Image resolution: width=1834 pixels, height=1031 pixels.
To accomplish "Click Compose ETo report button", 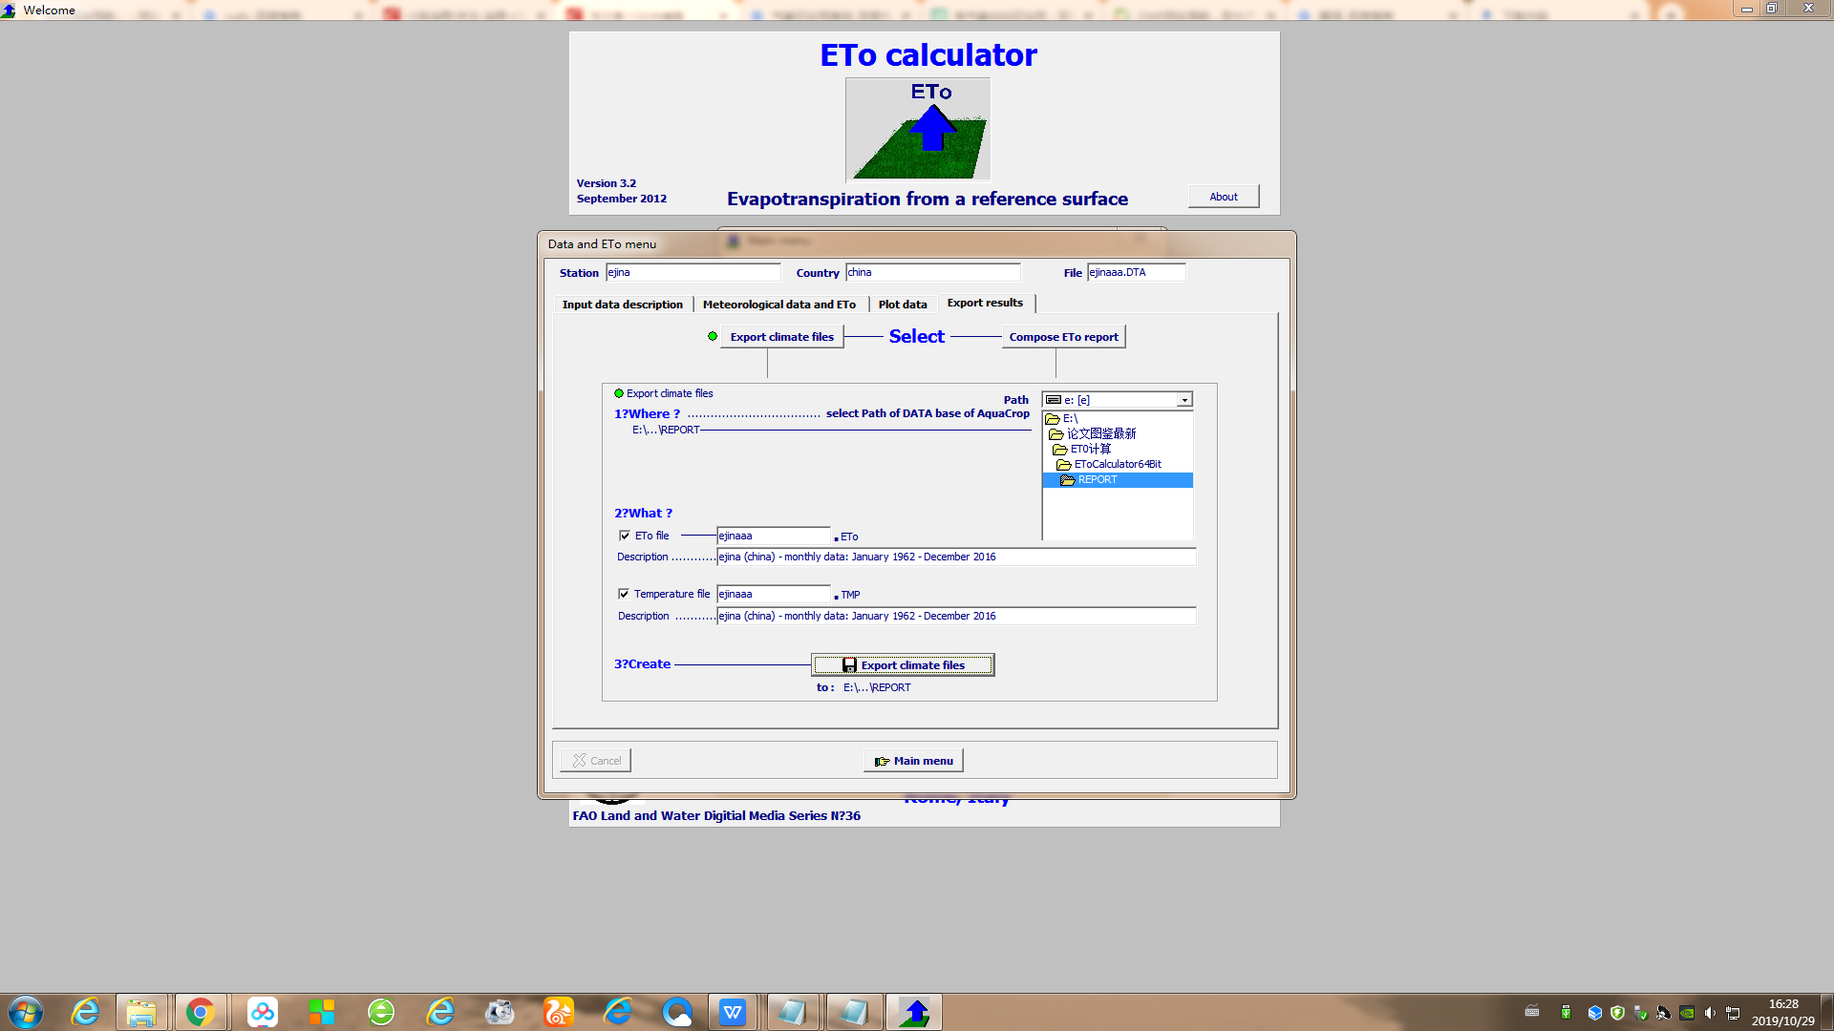I will (1063, 337).
